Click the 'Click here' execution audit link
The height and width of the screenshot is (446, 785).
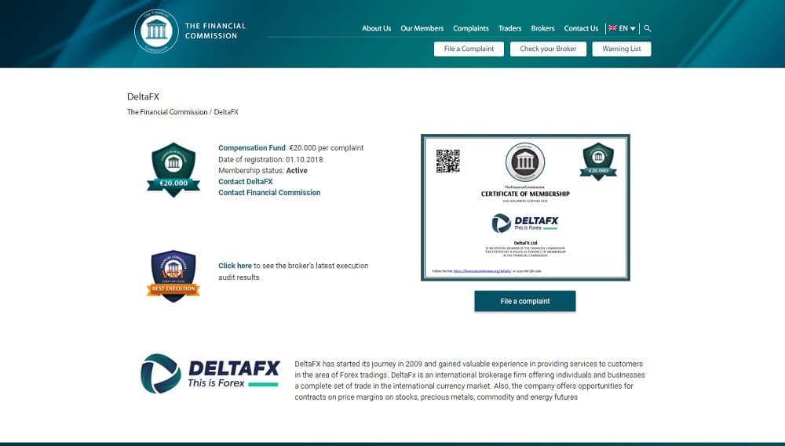(235, 266)
